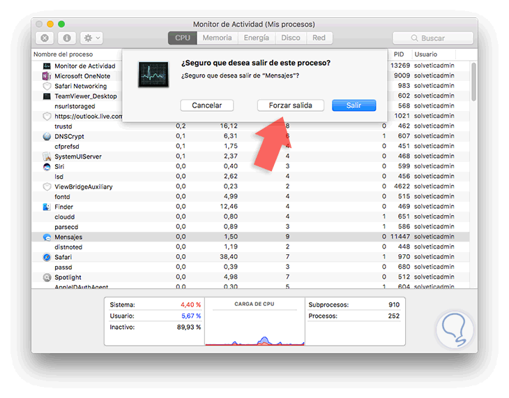Select the nsurlstoraged process row
This screenshot has width=509, height=398.
pyautogui.click(x=250, y=106)
